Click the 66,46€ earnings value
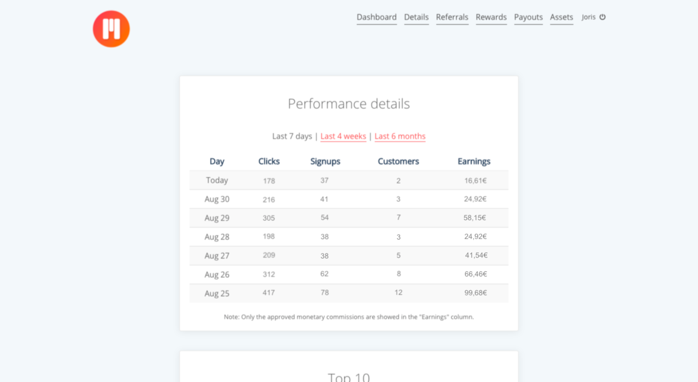698x382 pixels. (x=476, y=274)
